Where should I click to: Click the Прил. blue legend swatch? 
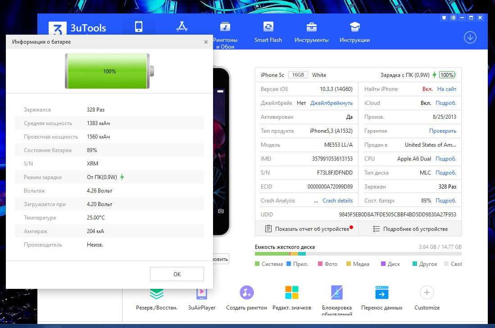point(289,264)
